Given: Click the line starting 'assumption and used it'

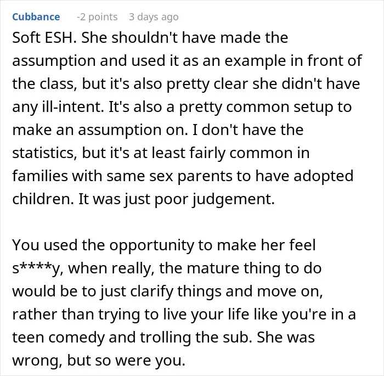Looking at the screenshot, I should tap(187, 61).
